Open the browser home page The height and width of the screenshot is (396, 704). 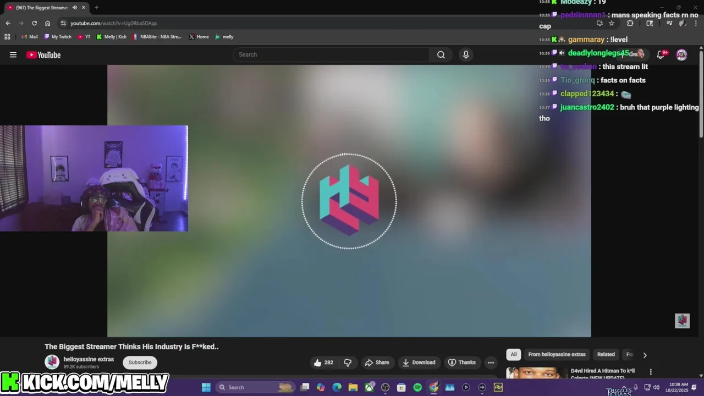coord(47,23)
